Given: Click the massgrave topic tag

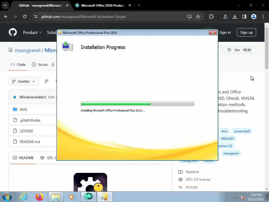Looking at the screenshot, I should tap(231, 153).
